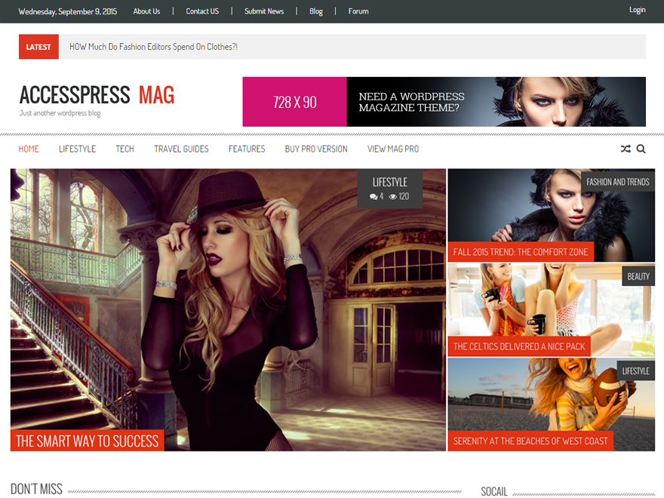The height and width of the screenshot is (498, 664).
Task: Click the Login link
Action: [x=638, y=10]
